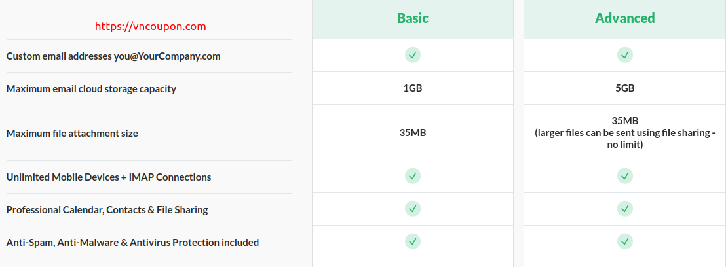Click the 5GB storage value under Advanced
Viewport: 726px width, 267px height.
624,88
